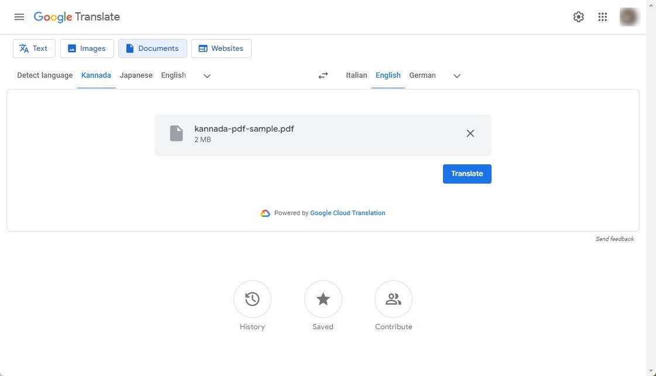Open the Contribute section
Image resolution: width=656 pixels, height=376 pixels.
(x=393, y=299)
